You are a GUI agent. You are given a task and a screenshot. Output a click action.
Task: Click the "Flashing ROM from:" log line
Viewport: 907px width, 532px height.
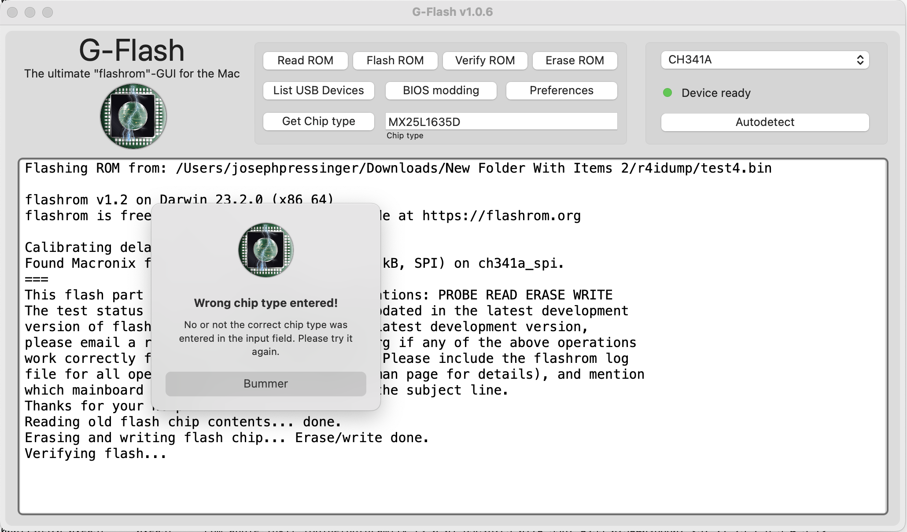398,168
